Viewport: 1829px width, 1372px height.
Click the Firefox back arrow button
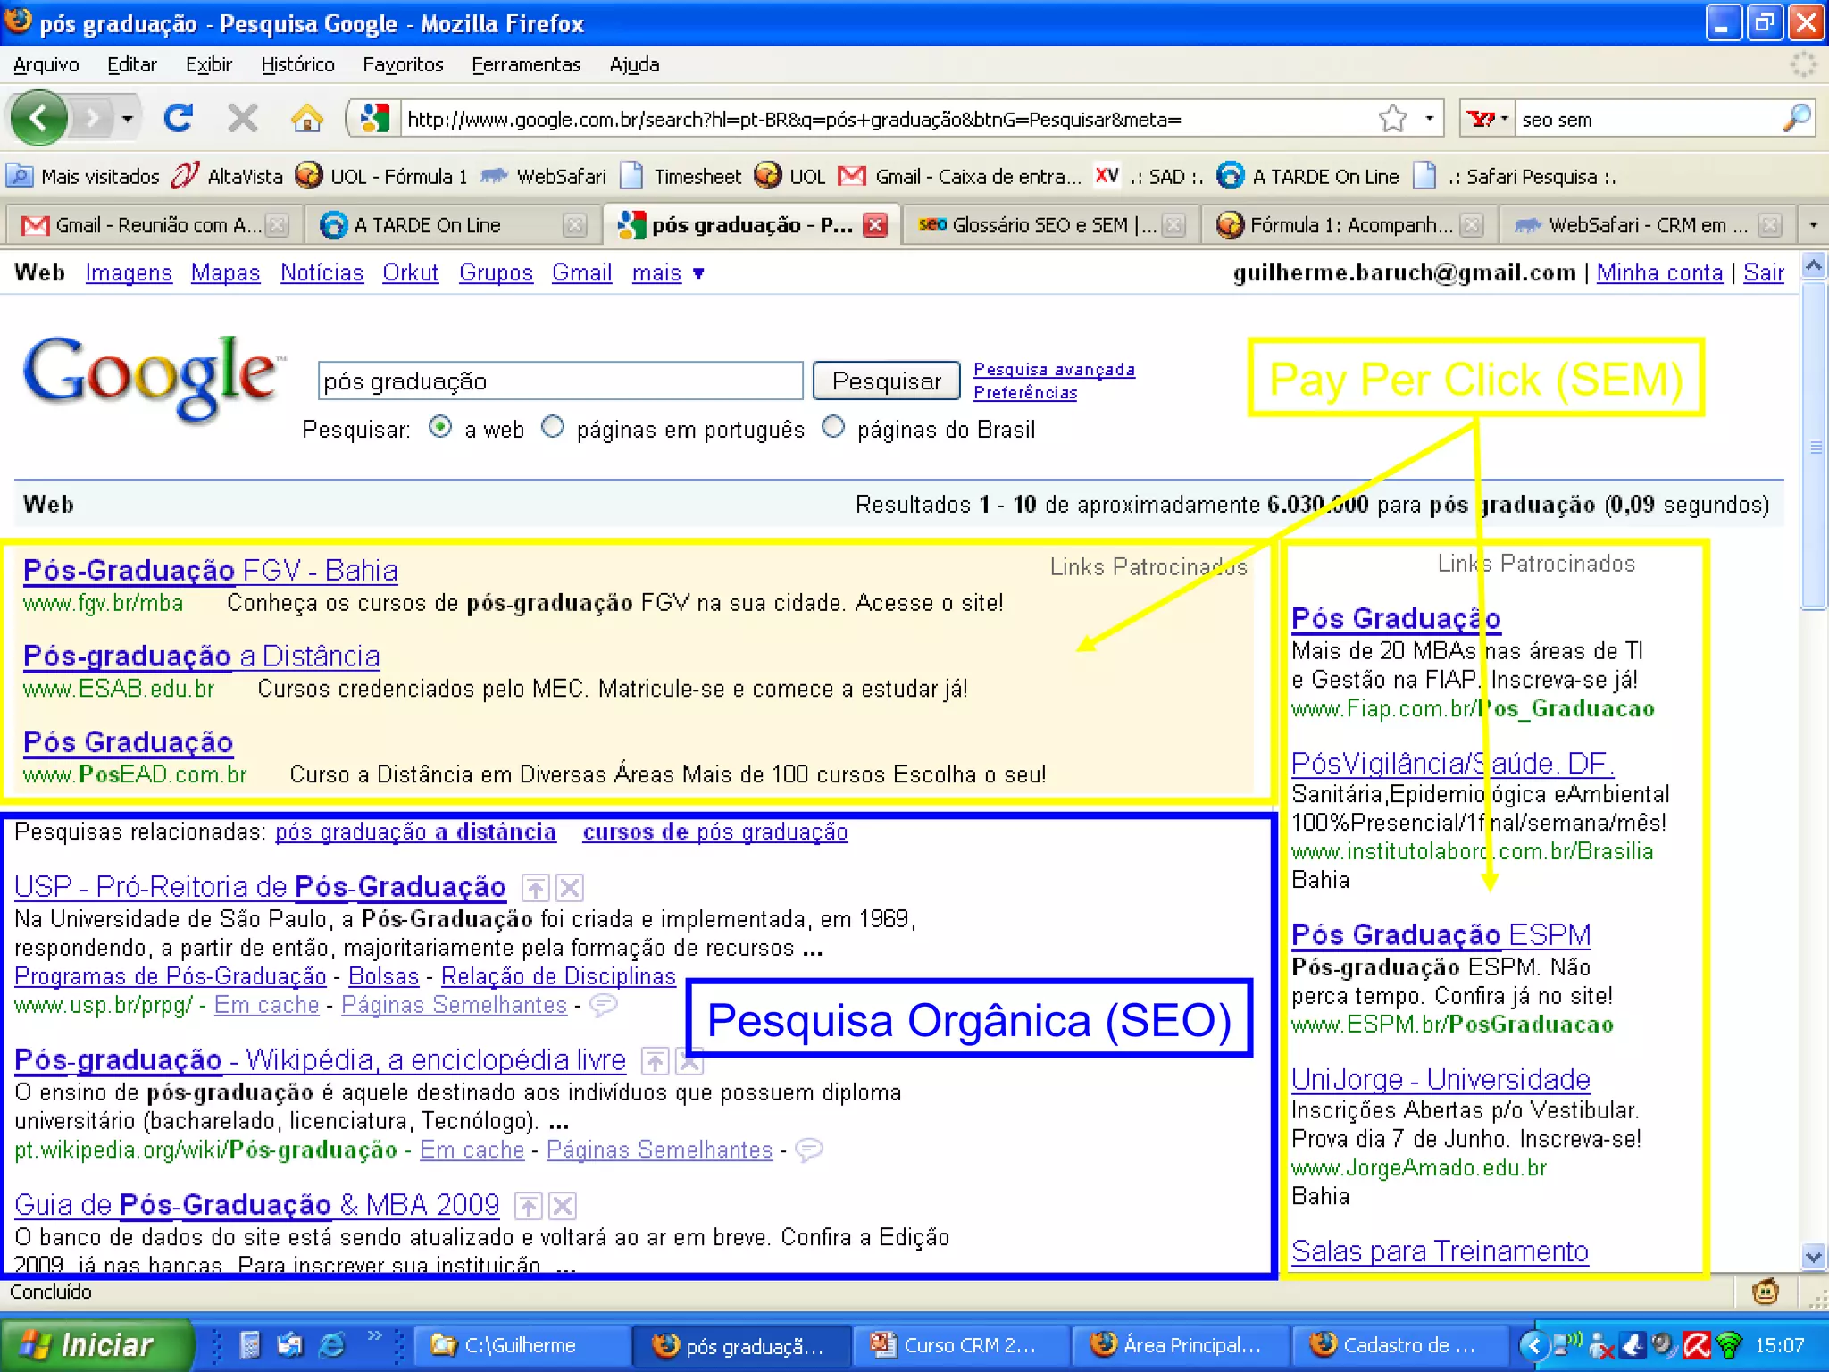(38, 118)
